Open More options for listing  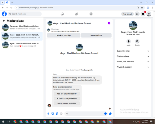pos(96,35)
